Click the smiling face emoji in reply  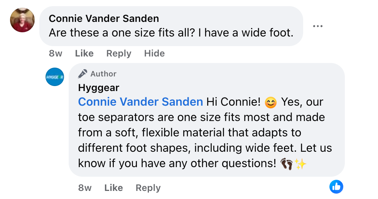(271, 102)
